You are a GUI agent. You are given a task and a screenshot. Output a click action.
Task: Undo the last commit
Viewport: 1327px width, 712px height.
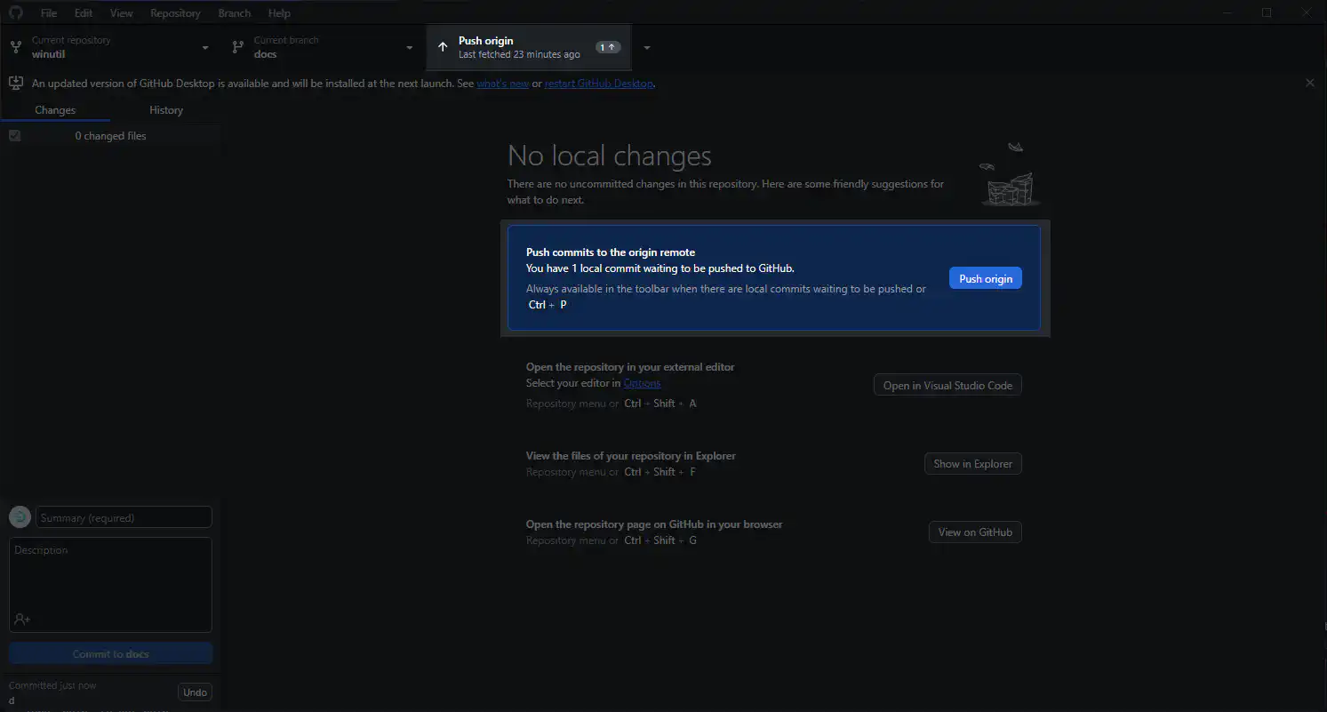(195, 692)
